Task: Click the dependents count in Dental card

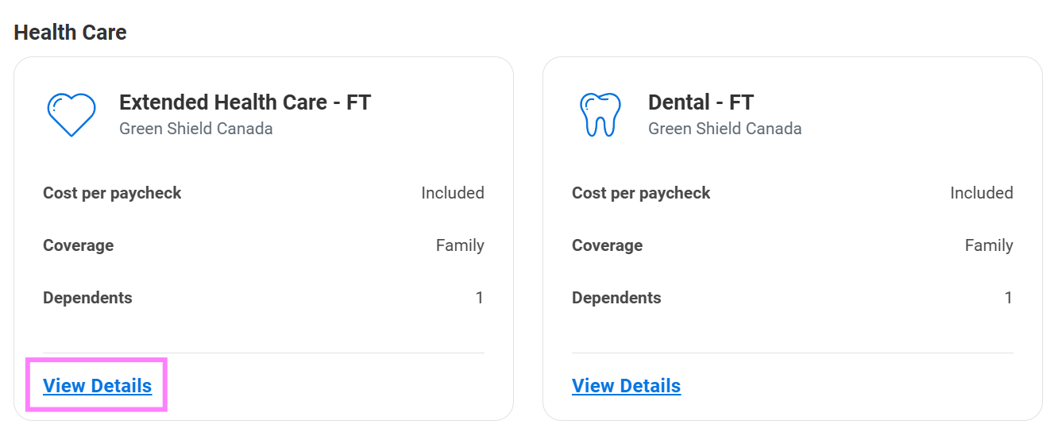Action: tap(1008, 298)
